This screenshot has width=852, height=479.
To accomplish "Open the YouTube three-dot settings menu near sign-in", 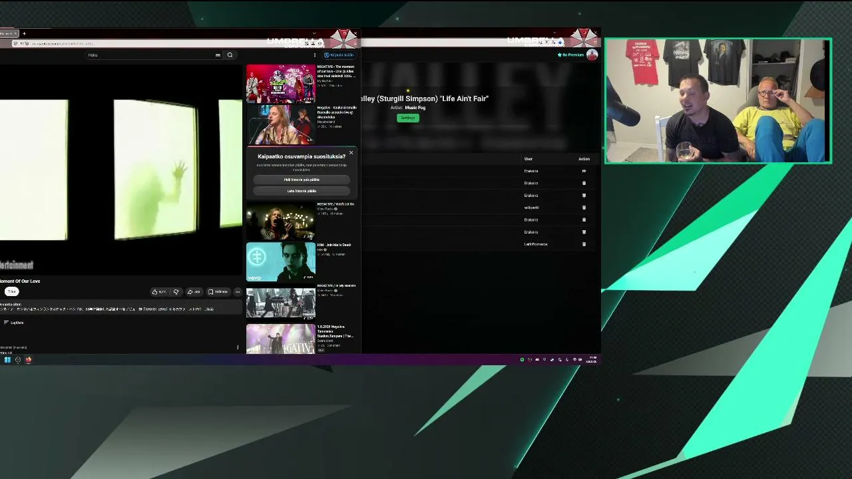I will tap(315, 55).
